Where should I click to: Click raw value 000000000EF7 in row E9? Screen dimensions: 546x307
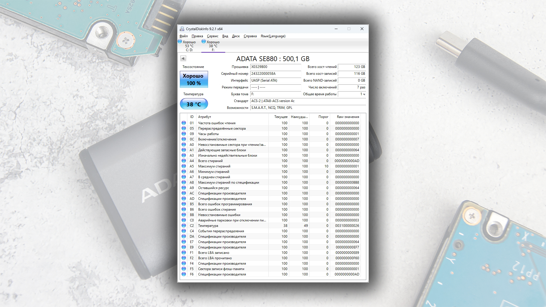[x=347, y=247]
